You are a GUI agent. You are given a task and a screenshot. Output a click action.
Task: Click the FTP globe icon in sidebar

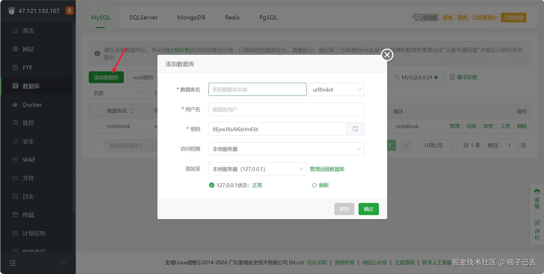15,67
